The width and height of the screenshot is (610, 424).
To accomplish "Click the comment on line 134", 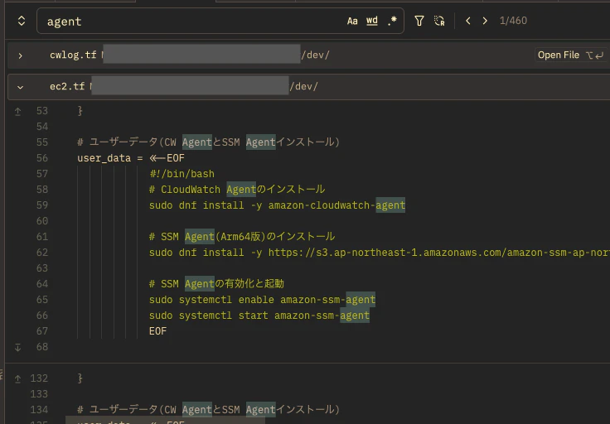I will pos(208,410).
